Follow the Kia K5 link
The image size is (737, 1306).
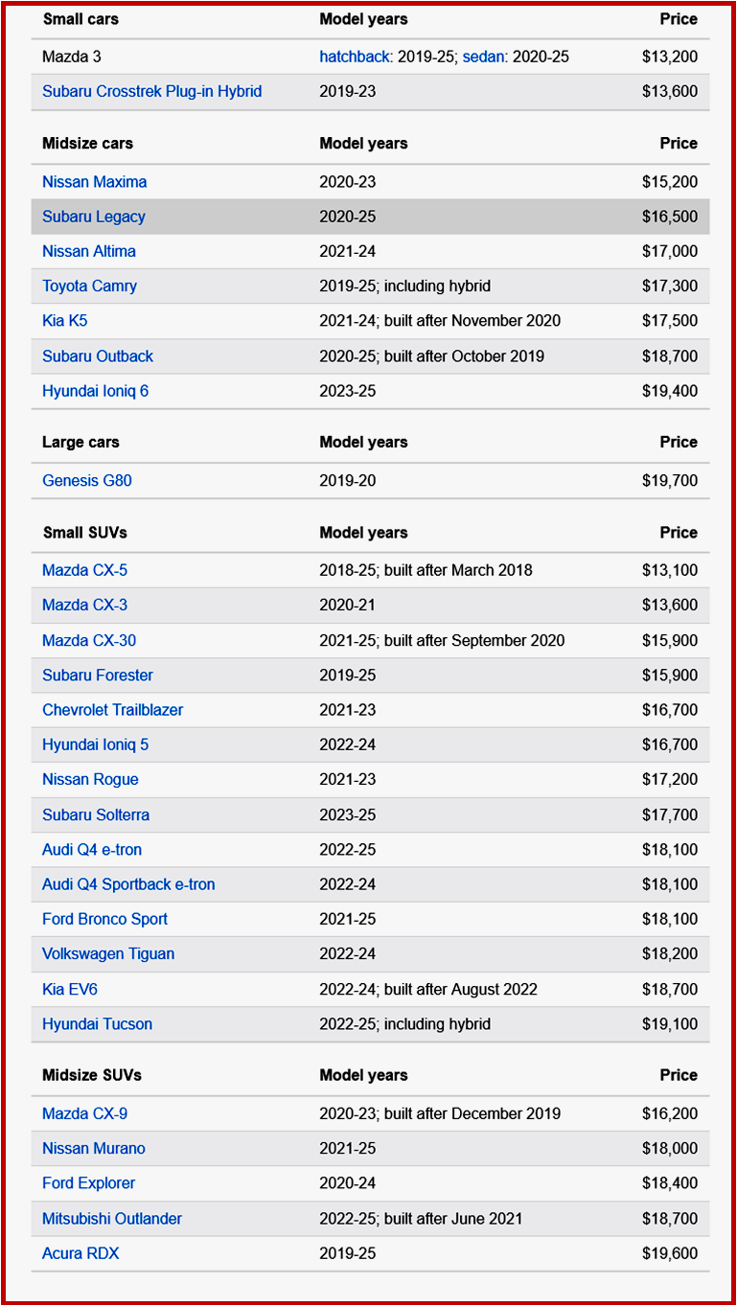pyautogui.click(x=64, y=321)
